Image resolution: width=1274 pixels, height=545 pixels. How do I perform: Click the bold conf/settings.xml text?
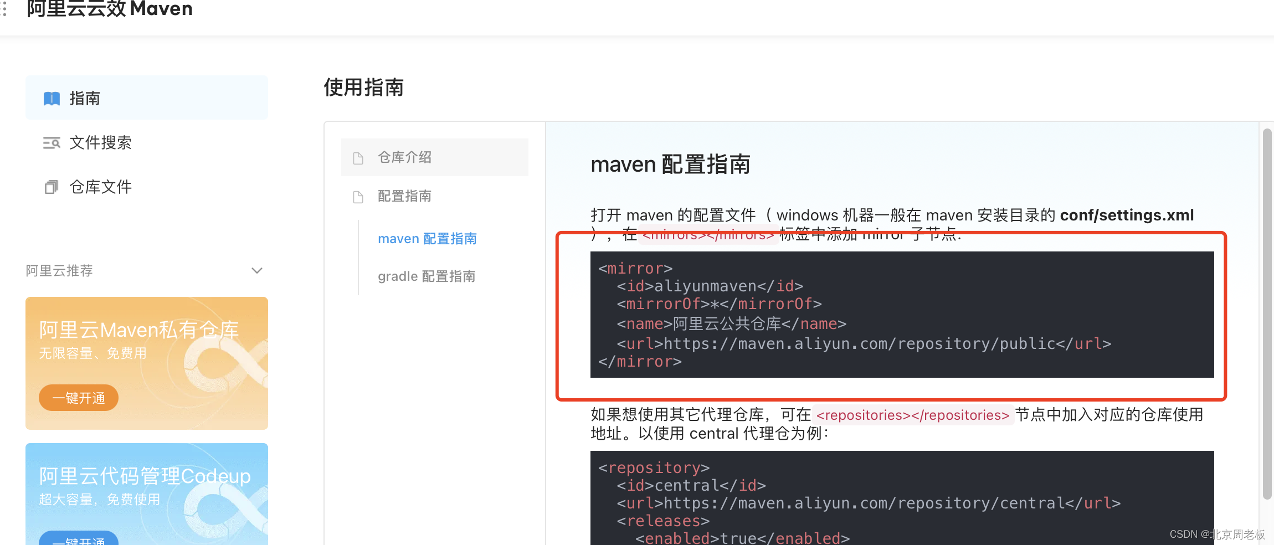tap(1127, 215)
